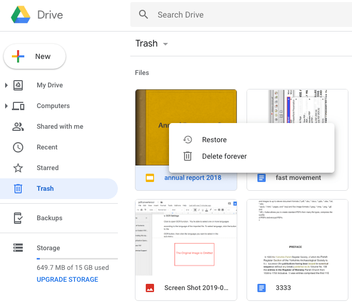Screen dimensions: 352x304
Task: Click the Recent clock icon
Action: pos(18,147)
